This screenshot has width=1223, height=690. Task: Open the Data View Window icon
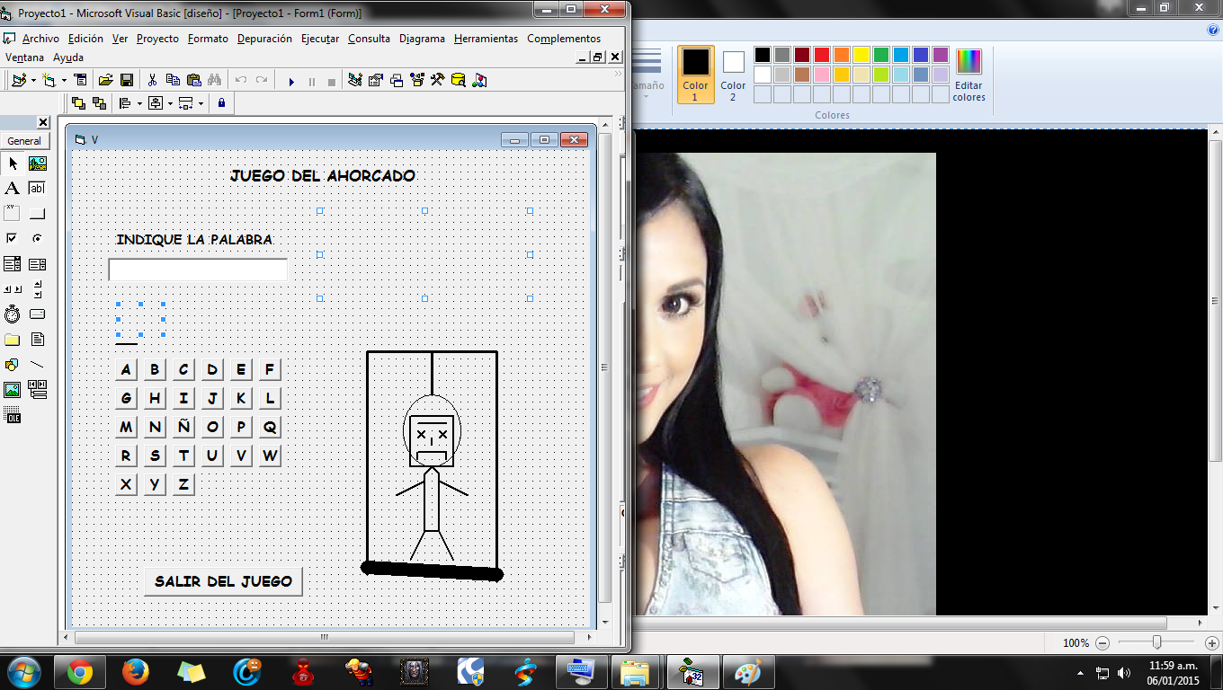(459, 81)
